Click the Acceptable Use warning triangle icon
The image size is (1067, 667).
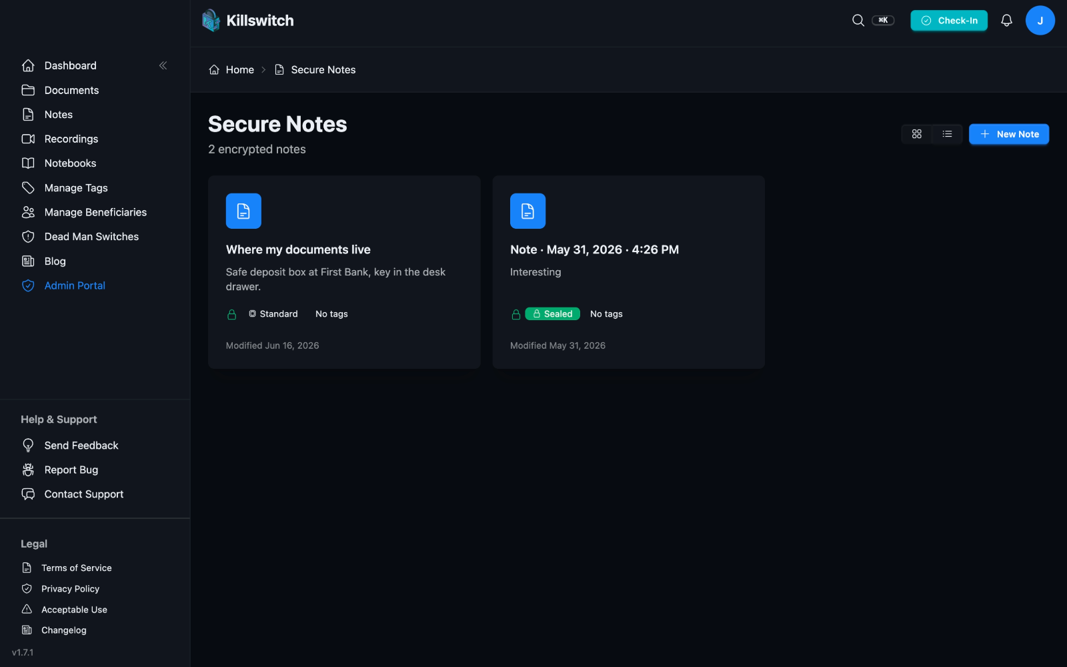tap(27, 610)
